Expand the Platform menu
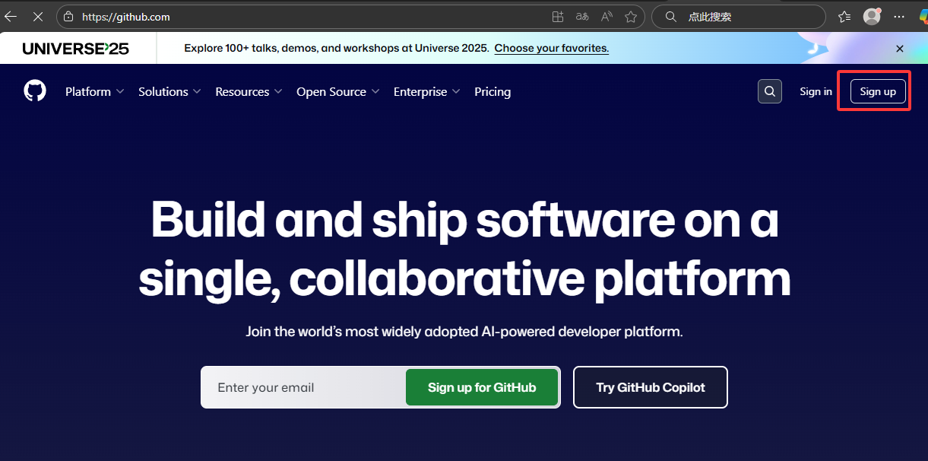Screen dimensions: 928x461 pyautogui.click(x=94, y=91)
